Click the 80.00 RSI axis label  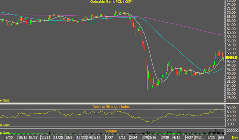point(231,108)
